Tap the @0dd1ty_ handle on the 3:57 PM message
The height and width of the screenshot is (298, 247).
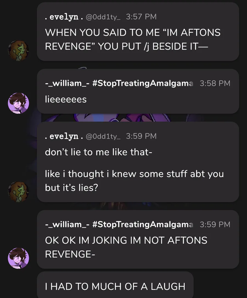tap(103, 17)
